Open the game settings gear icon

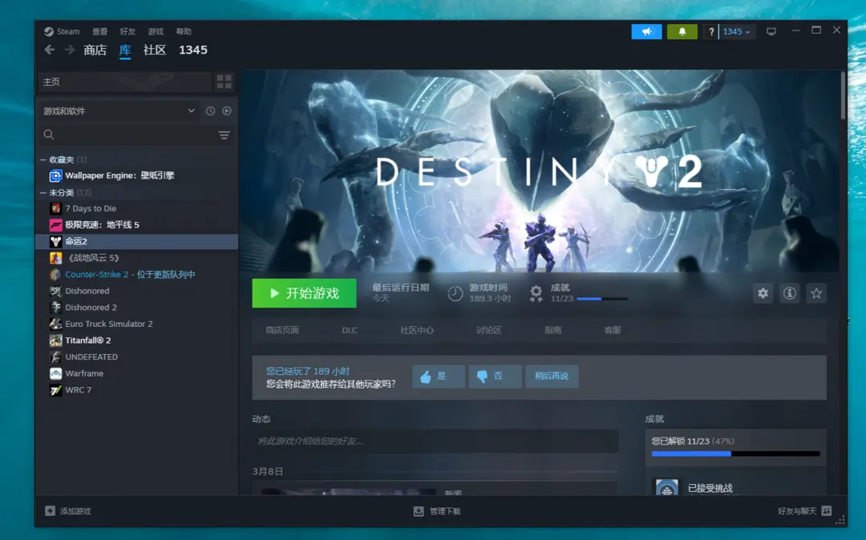(763, 293)
